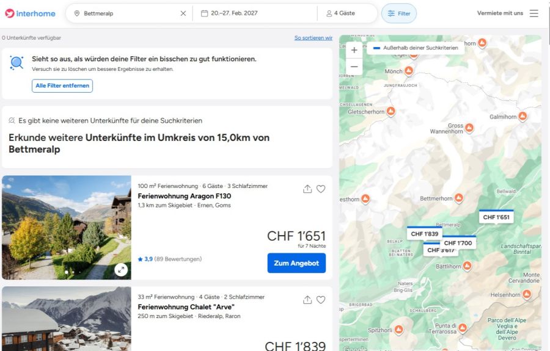Screen dimensions: 550x351
Task: View the Aragon F130 listing photo
Action: [x=67, y=228]
